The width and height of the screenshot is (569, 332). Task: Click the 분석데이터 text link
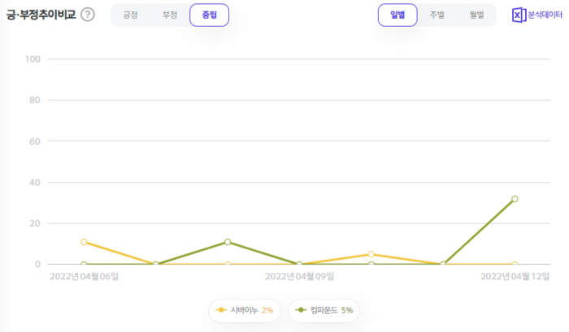[545, 15]
